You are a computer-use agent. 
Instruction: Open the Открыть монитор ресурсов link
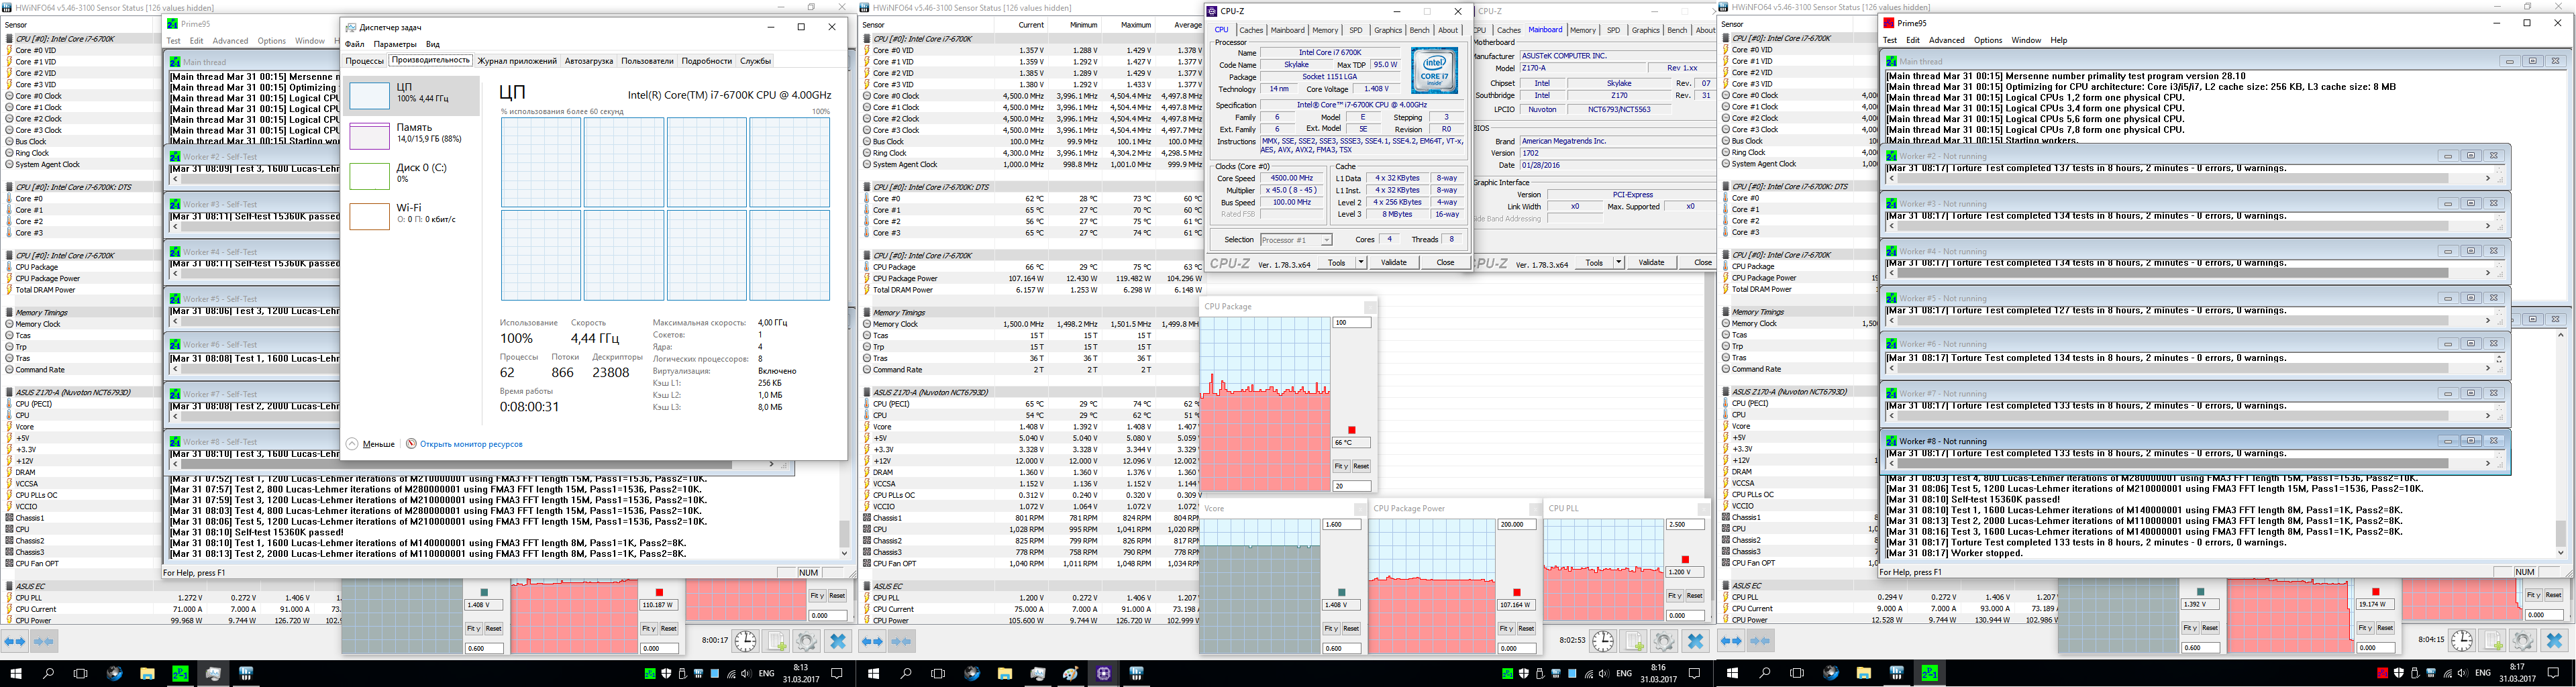tap(470, 444)
